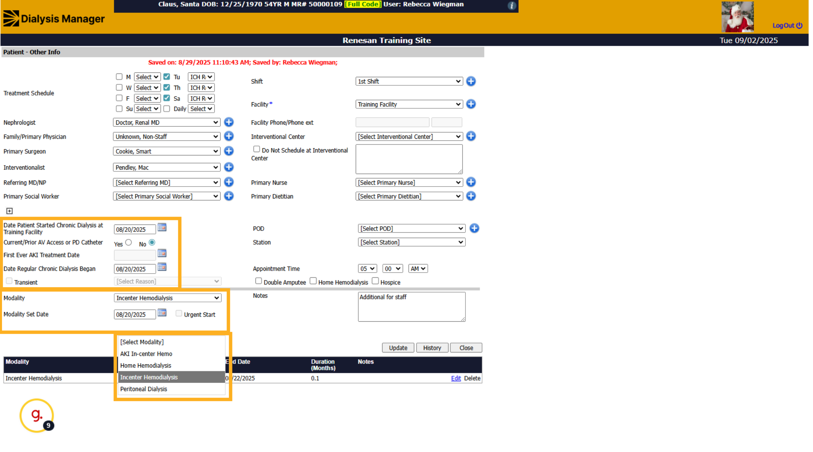This screenshot has width=813, height=452.
Task: Toggle the Daily schedule checkbox
Action: tap(167, 109)
